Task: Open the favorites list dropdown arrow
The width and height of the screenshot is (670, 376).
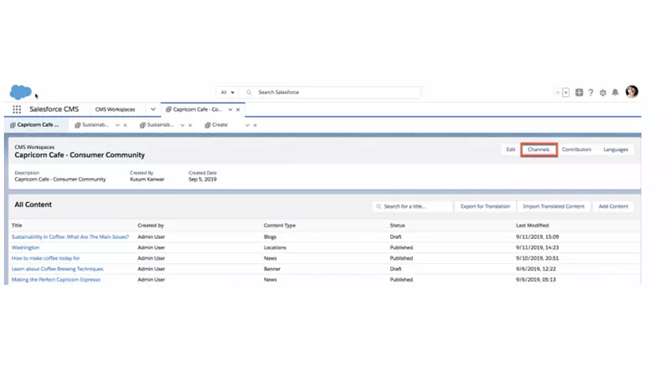Action: point(566,93)
